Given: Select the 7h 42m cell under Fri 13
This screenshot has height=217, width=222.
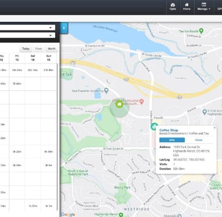Looking at the screenshot, I should coord(17,84).
